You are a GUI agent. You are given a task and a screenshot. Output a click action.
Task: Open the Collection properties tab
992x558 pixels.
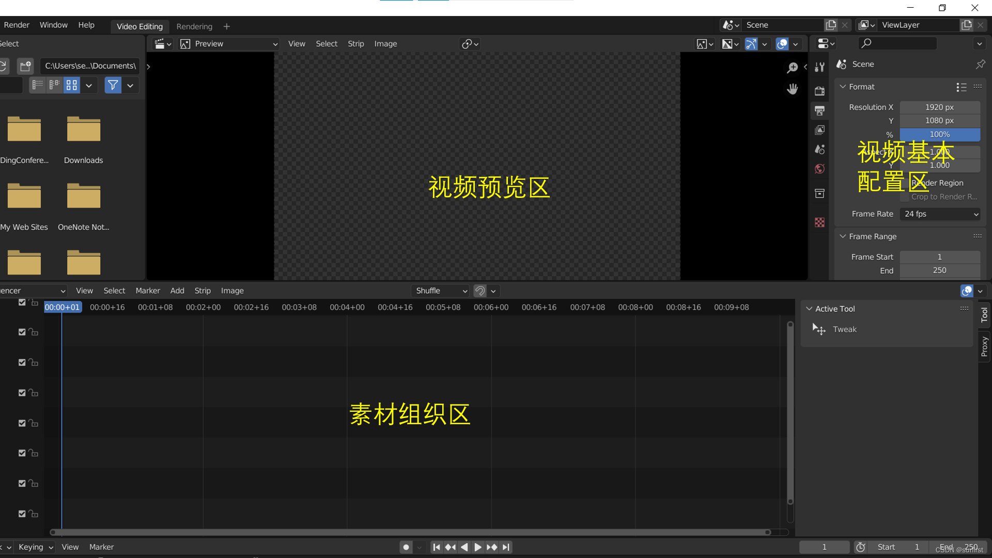tap(819, 193)
